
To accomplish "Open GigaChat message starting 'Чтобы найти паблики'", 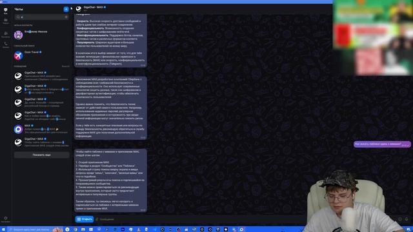I will point(41,142).
